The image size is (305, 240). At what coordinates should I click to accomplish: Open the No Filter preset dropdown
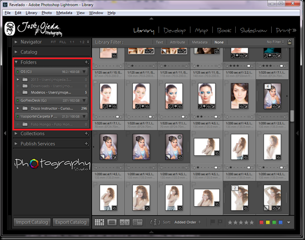[x=275, y=42]
